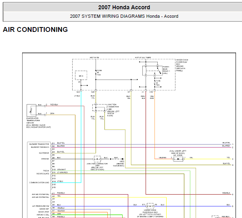242x218 pixels.
Task: Click the LT BLU label under terminal N22
Action: click(x=77, y=96)
